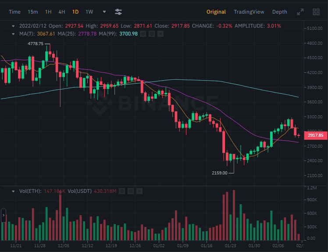Click the 2159.00 low price marker
Image resolution: width=328 pixels, height=252 pixels.
[219, 173]
